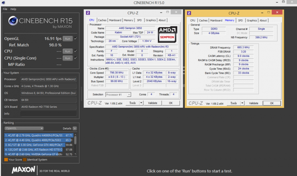This screenshot has width=297, height=176.
Task: Open the File menu
Action: (x=5, y=9)
